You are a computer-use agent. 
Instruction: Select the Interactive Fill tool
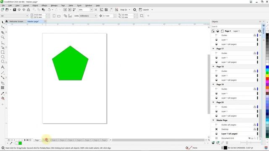point(3,99)
